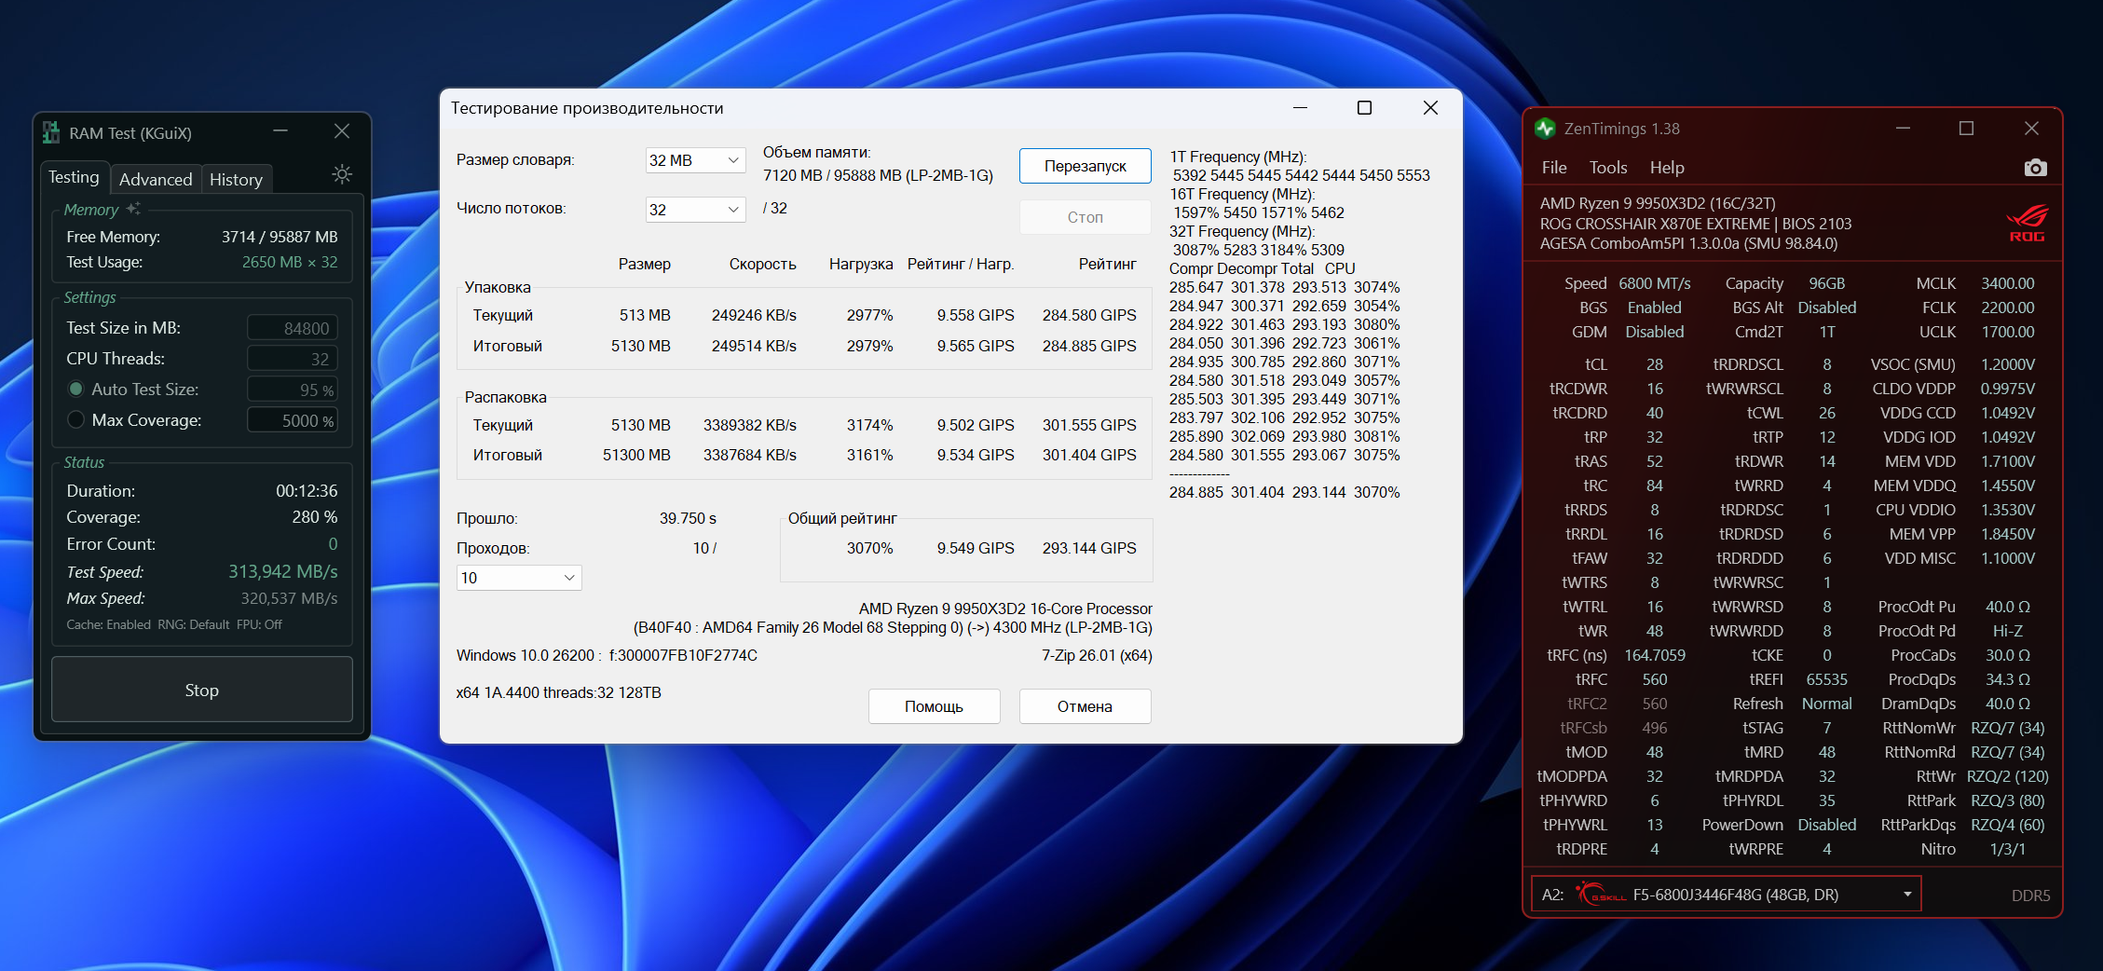This screenshot has width=2103, height=971.
Task: Click the ZenTimings app icon in title bar
Action: coord(1545,129)
